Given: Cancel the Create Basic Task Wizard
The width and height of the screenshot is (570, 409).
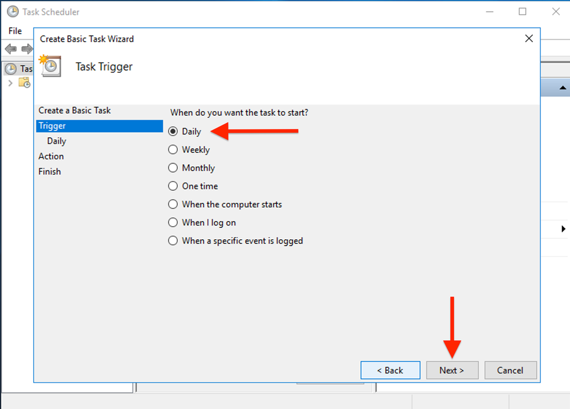Looking at the screenshot, I should [510, 370].
